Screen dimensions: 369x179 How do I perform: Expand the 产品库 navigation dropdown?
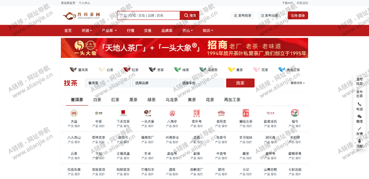109,31
